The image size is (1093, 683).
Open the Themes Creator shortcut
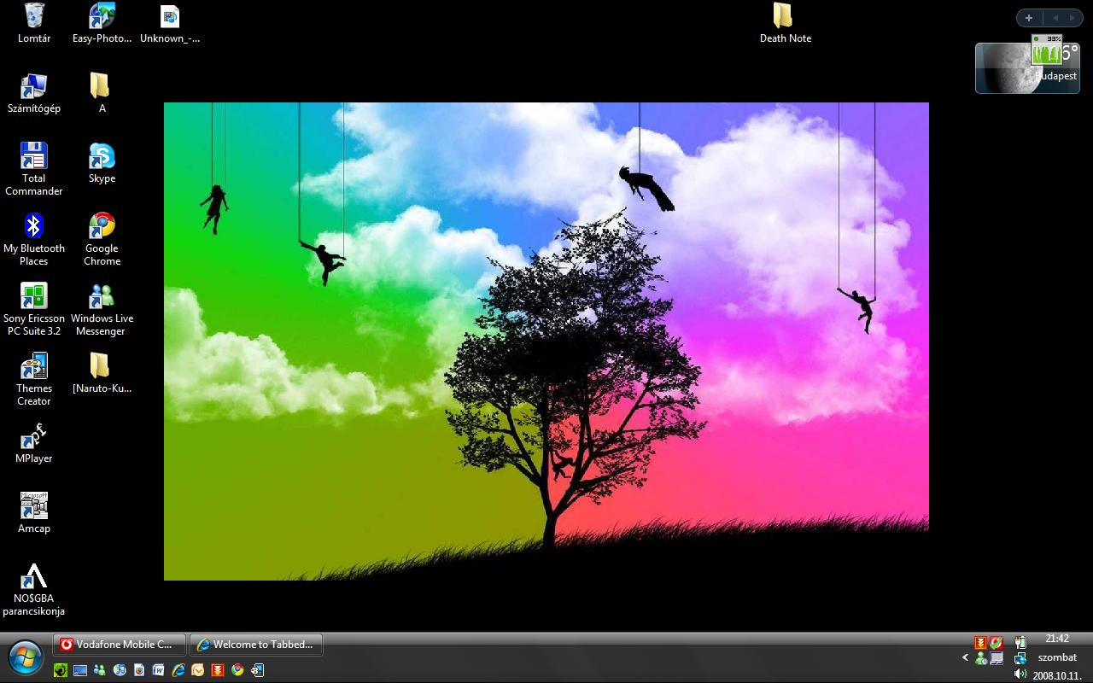click(34, 379)
